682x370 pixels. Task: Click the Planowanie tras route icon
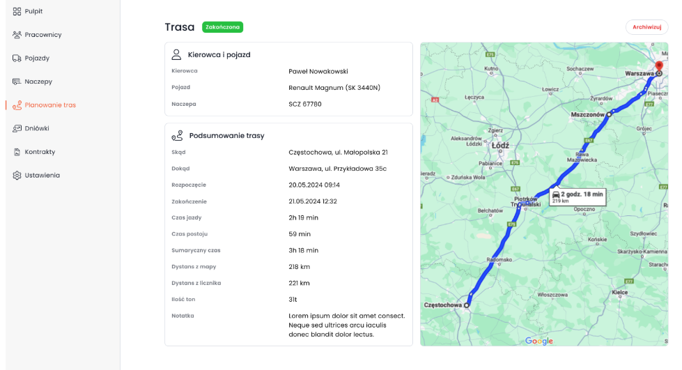(x=17, y=105)
